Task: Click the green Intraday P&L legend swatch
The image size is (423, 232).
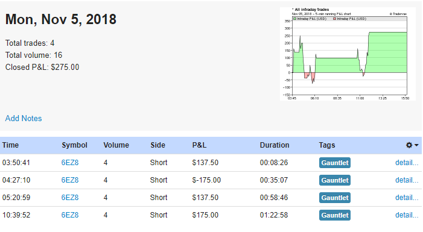Action: [295, 19]
